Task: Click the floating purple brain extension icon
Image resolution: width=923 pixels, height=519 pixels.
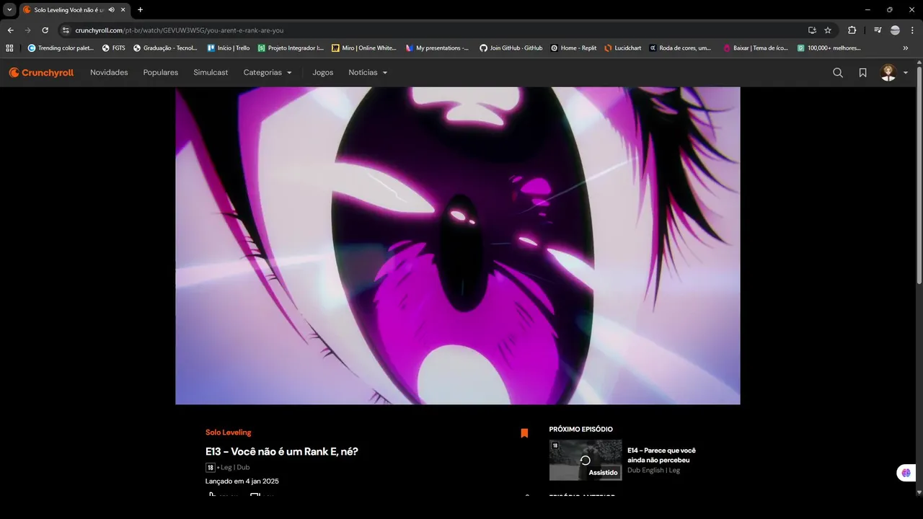Action: tap(906, 473)
